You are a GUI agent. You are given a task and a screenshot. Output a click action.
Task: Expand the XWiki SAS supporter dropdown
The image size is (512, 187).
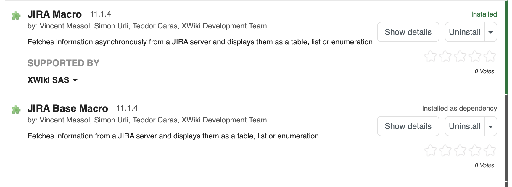click(x=52, y=80)
